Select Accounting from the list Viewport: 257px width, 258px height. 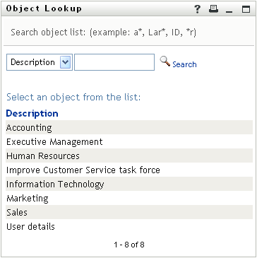(x=129, y=127)
